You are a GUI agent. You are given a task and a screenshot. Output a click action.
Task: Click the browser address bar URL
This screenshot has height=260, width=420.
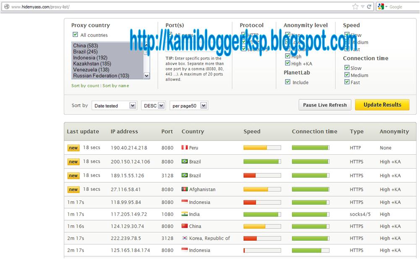(40, 7)
